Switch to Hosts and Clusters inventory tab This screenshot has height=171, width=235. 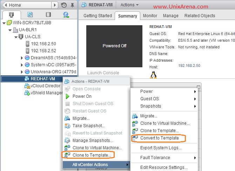click(x=11, y=15)
